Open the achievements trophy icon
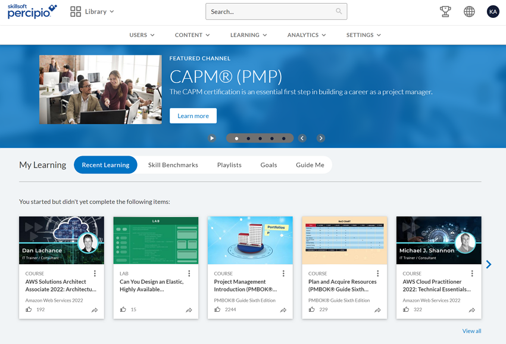The image size is (506, 344). coord(445,12)
